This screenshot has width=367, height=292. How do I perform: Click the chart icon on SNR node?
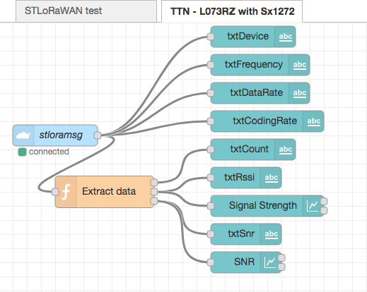(270, 262)
